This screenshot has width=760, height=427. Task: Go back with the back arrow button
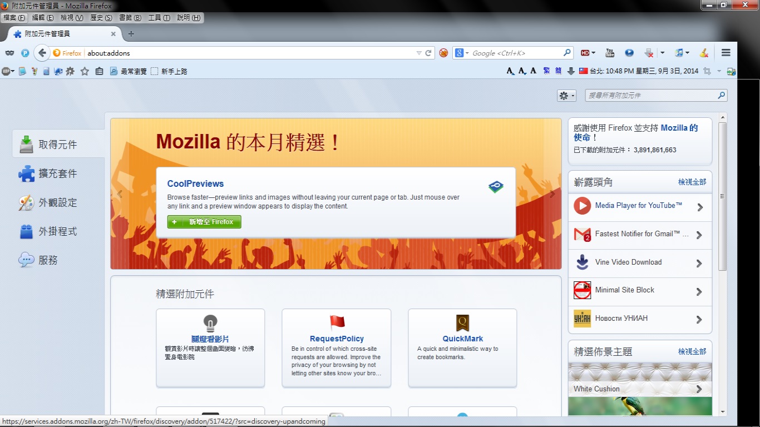42,53
